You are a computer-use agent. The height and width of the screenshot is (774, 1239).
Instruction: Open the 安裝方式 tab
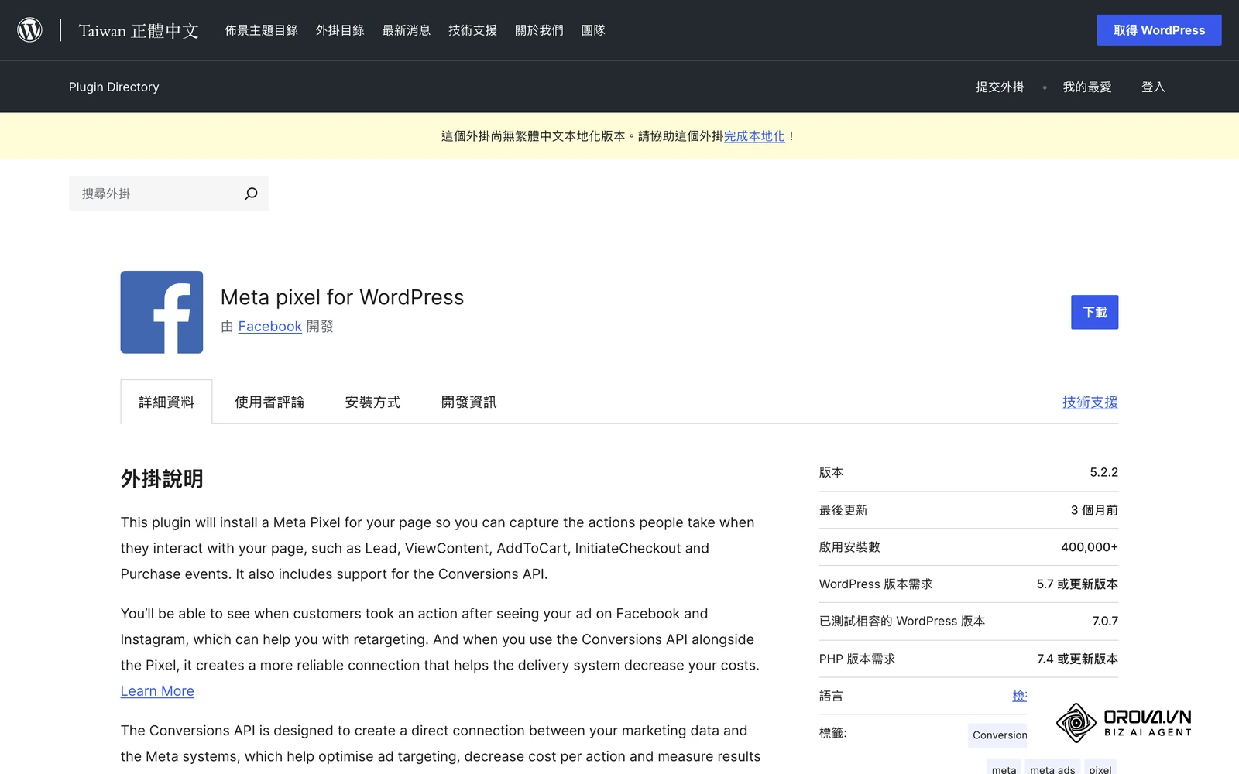point(372,402)
